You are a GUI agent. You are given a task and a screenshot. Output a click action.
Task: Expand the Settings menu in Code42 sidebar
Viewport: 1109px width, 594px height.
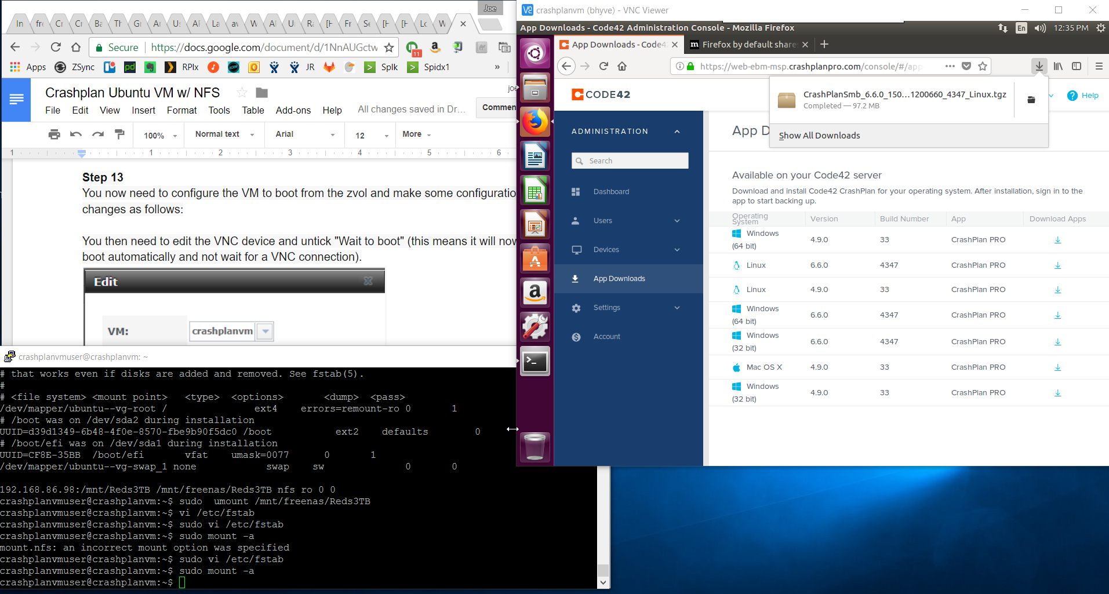tap(677, 308)
